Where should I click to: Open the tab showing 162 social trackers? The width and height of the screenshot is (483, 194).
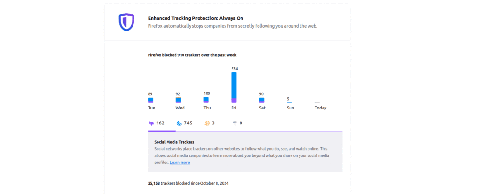[x=157, y=124]
